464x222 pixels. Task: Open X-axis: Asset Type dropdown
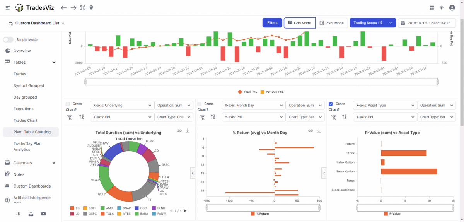click(x=385, y=105)
